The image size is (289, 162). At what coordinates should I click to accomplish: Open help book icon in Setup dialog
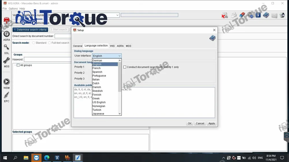(x=212, y=38)
